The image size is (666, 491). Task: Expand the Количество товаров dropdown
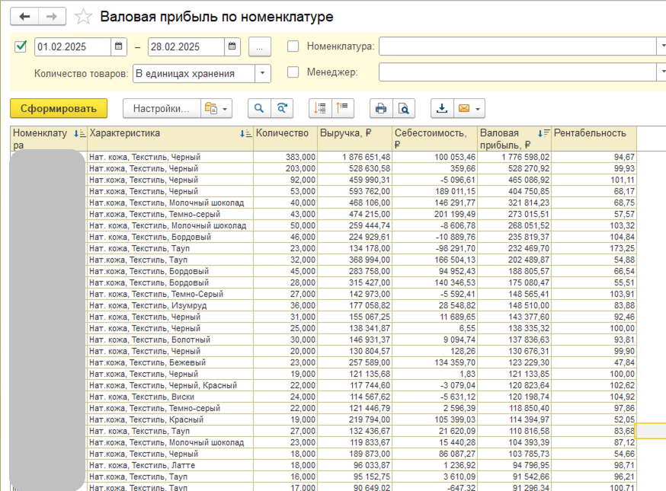tap(263, 73)
